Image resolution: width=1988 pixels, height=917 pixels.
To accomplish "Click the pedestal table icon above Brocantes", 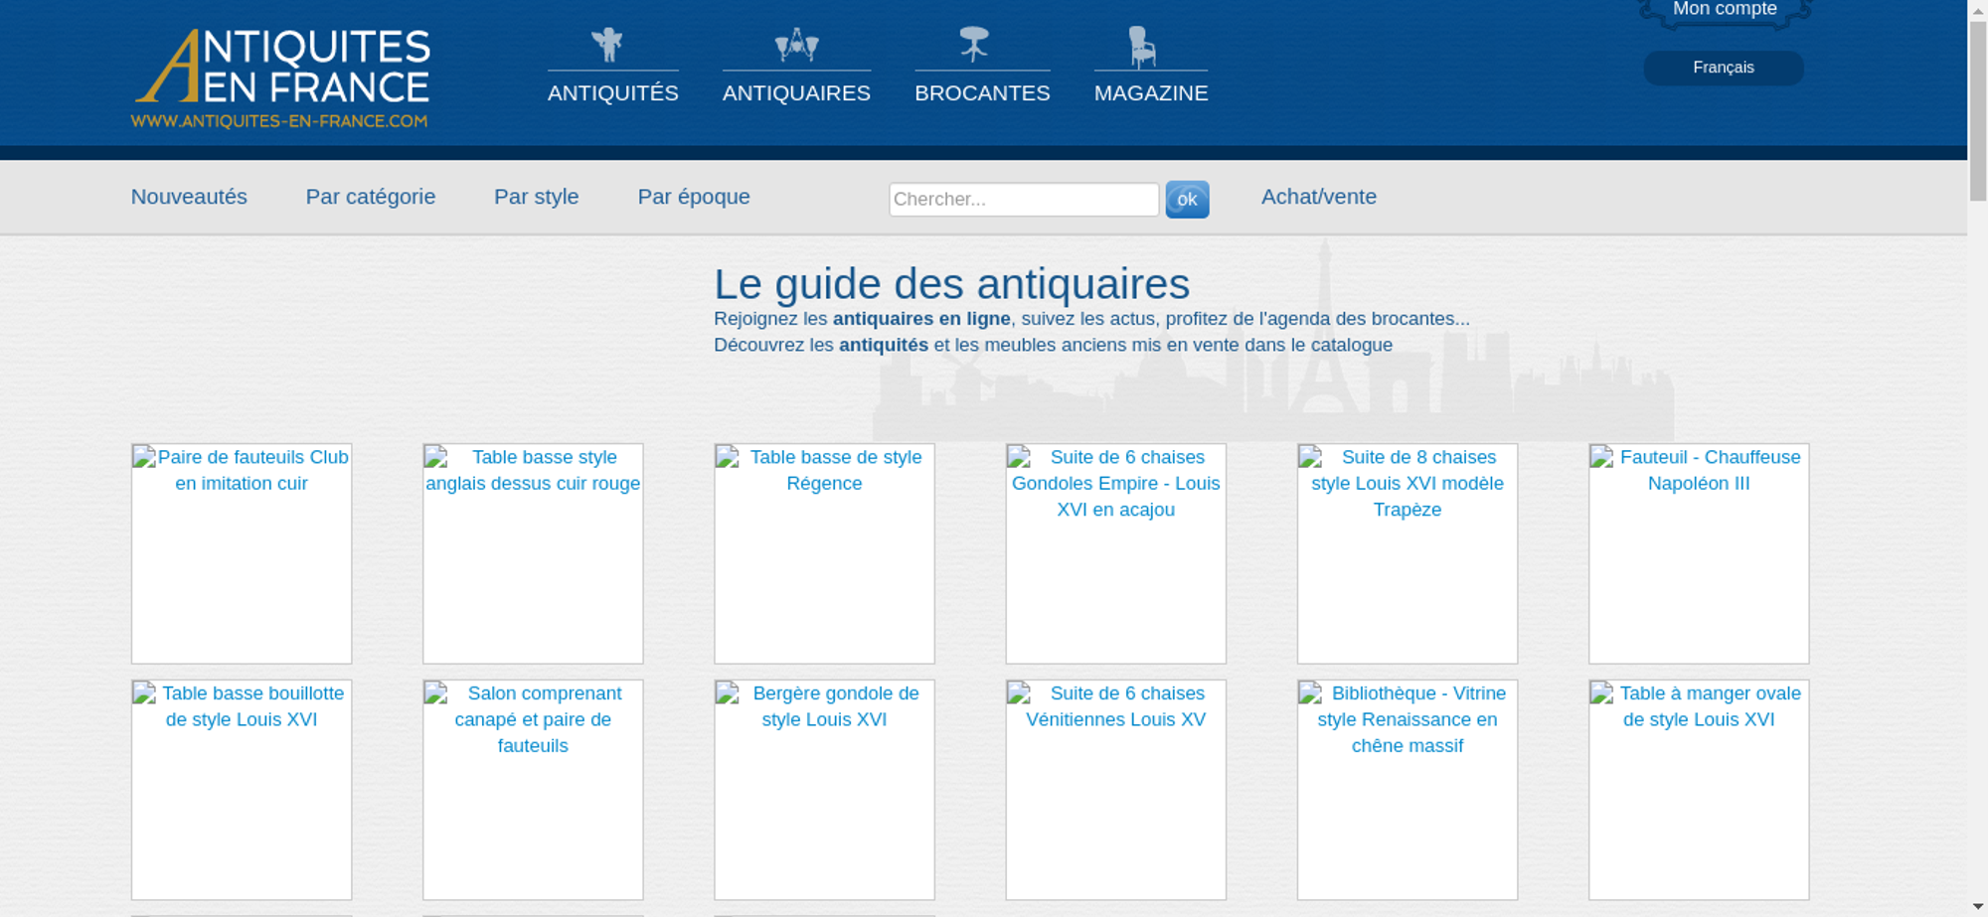I will [974, 45].
